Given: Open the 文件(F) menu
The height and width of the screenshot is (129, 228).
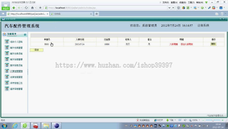Looking at the screenshot, I should coord(166,3).
